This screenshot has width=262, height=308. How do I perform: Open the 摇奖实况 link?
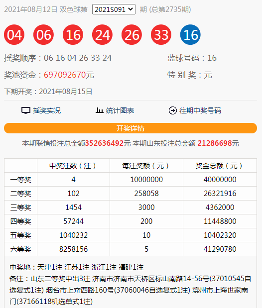(47, 110)
